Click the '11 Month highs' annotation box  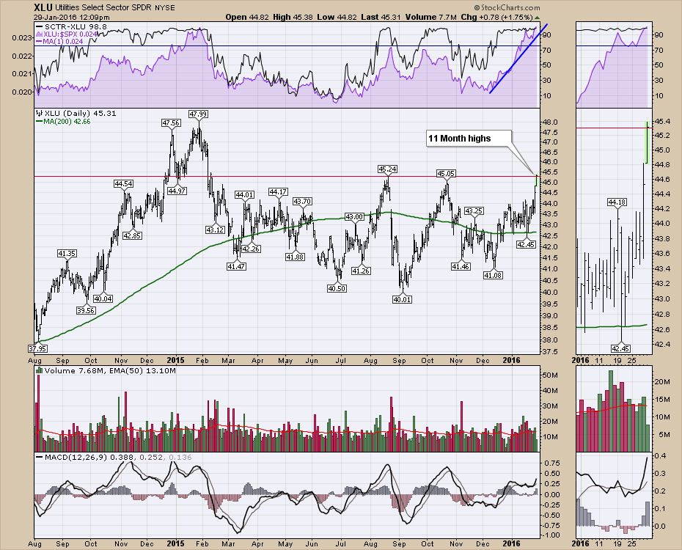pos(468,139)
